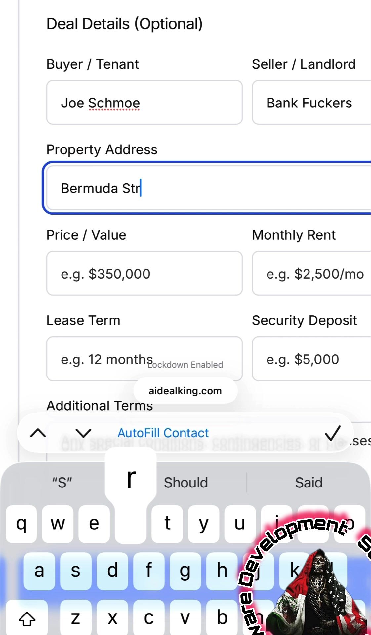The height and width of the screenshot is (635, 371).
Task: Focus the Buyer / Tenant field
Action: pyautogui.click(x=144, y=103)
